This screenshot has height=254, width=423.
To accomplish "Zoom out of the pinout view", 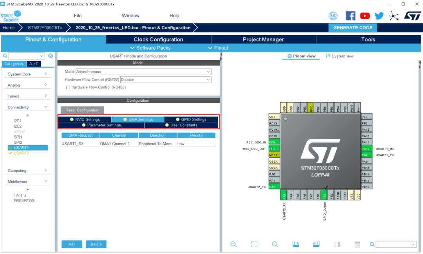I will [x=275, y=244].
